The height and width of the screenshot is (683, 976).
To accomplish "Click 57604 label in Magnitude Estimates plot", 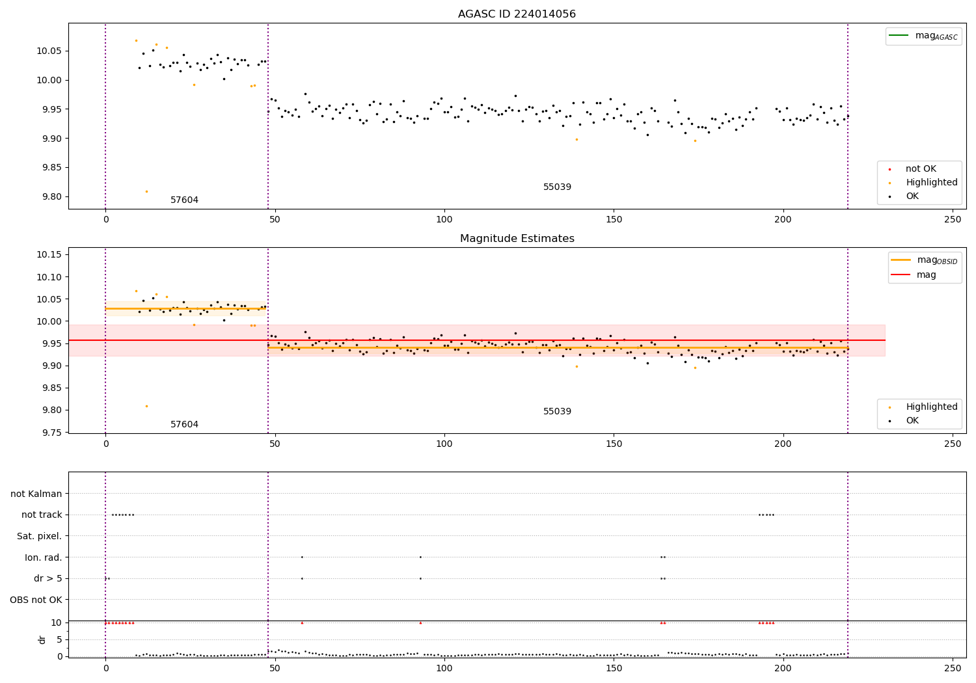I will coord(184,425).
